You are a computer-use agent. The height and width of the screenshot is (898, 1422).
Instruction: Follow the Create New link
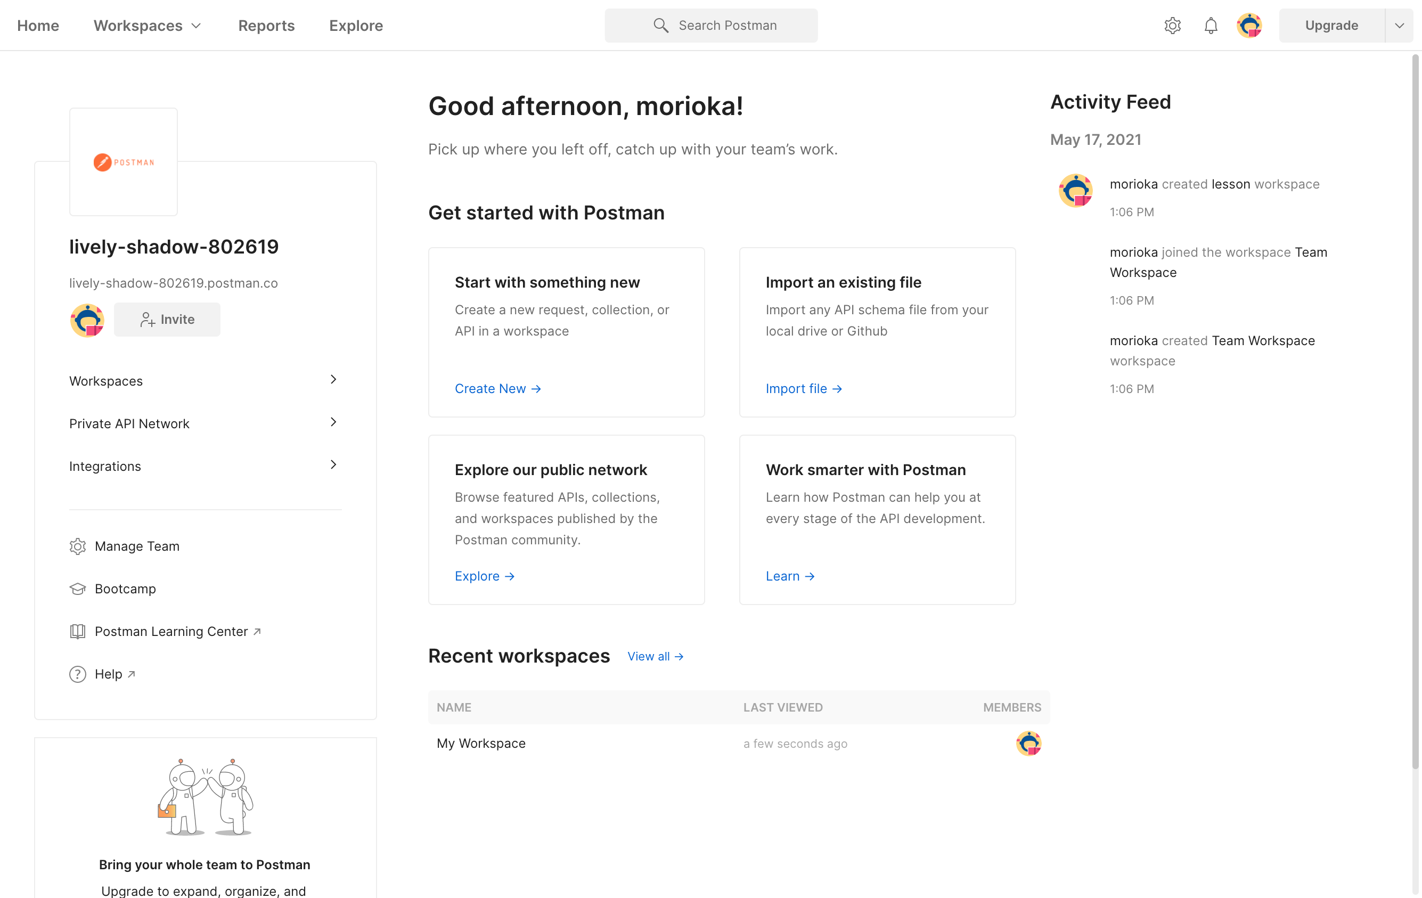pyautogui.click(x=497, y=388)
